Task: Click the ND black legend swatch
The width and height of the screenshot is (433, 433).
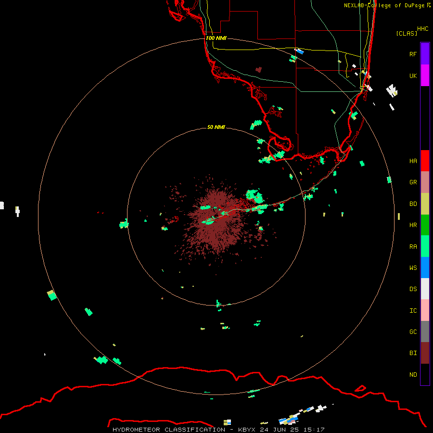Action: [425, 374]
